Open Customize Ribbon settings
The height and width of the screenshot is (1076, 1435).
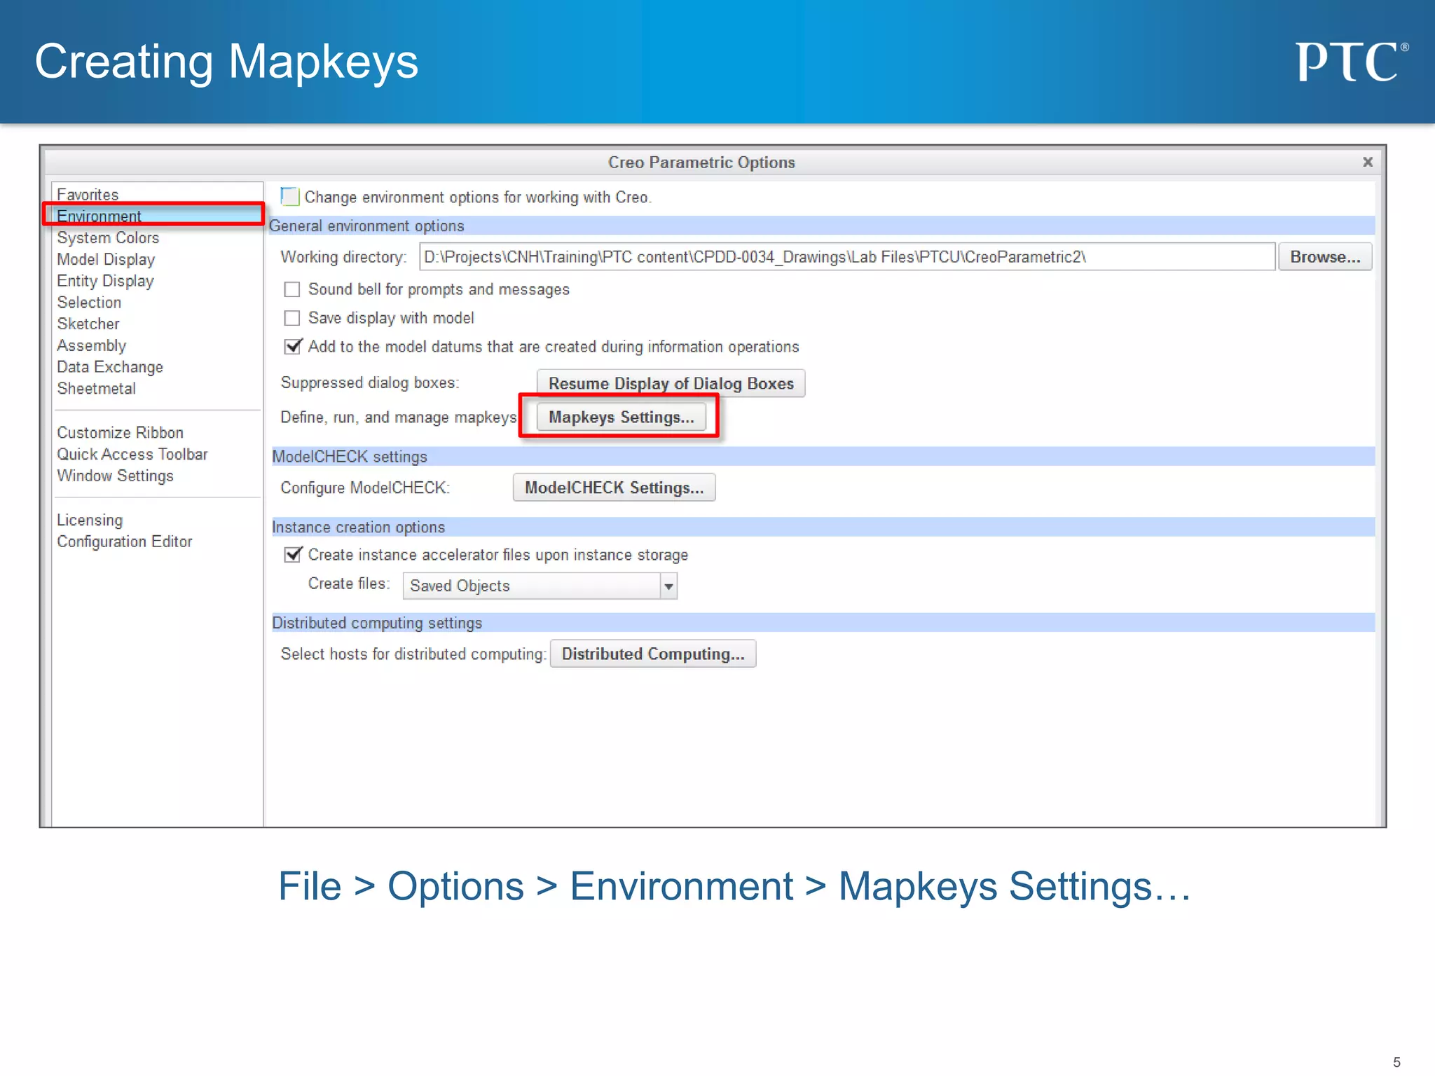[120, 433]
